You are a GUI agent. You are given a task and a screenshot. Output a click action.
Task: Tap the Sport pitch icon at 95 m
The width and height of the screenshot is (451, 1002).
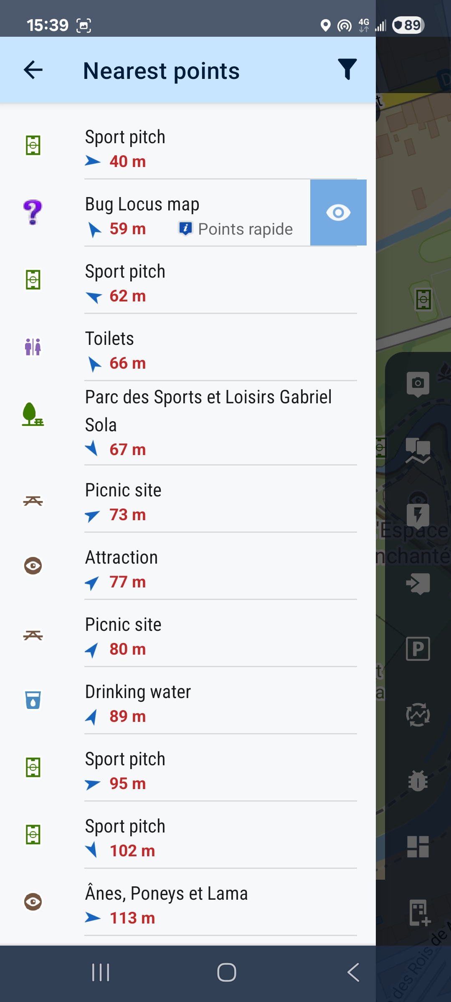(33, 767)
